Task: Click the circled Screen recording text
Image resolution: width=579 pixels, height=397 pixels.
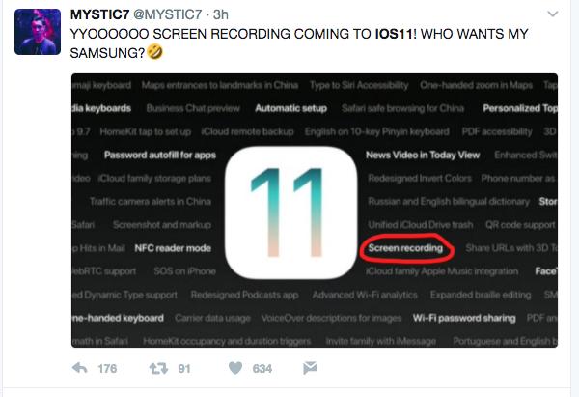Action: (405, 248)
